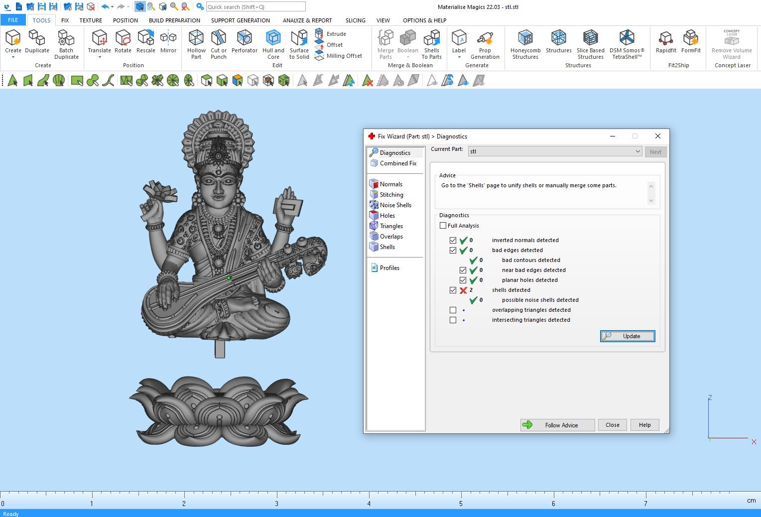Open the Analyze & Report tab
This screenshot has height=517, width=761.
[307, 20]
